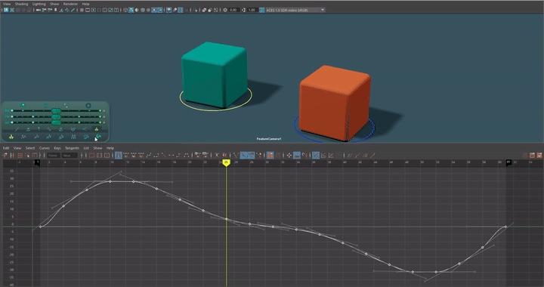The width and height of the screenshot is (544, 287).
Task: Select the last keyframe at frame 61 on the curve
Action: (x=505, y=227)
